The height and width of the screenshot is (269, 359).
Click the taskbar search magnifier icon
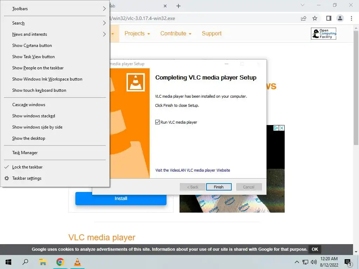pos(25,262)
